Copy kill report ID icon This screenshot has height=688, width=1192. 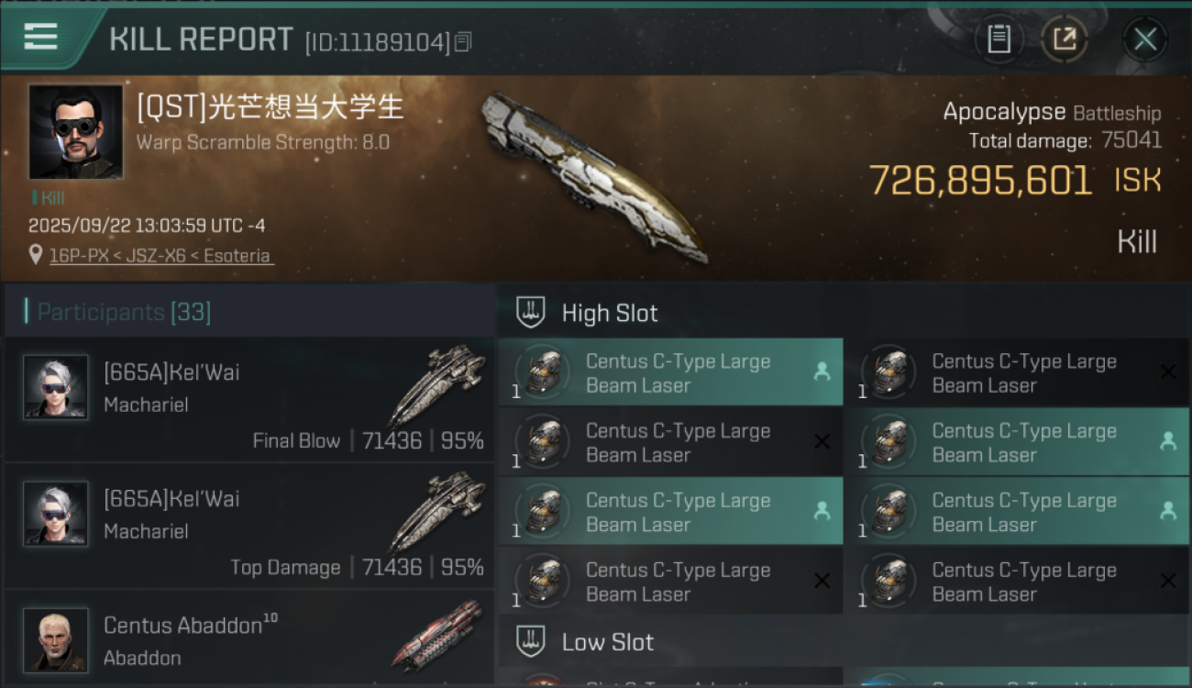463,42
